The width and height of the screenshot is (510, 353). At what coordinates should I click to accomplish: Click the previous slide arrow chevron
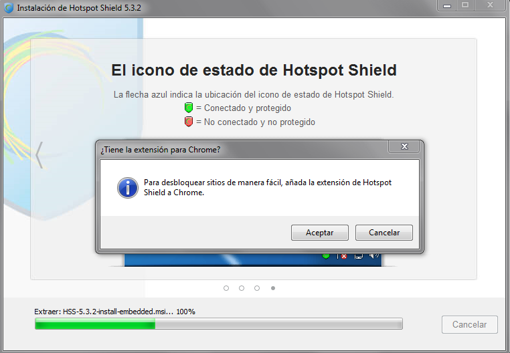39,155
